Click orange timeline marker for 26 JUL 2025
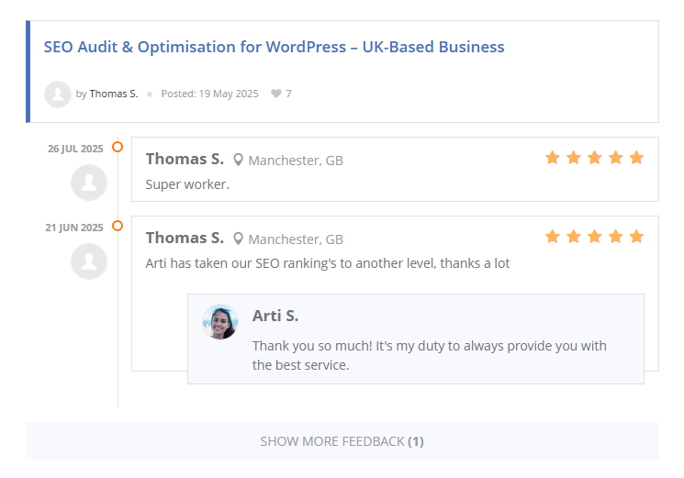Screen dimensions: 684x478 (118, 147)
